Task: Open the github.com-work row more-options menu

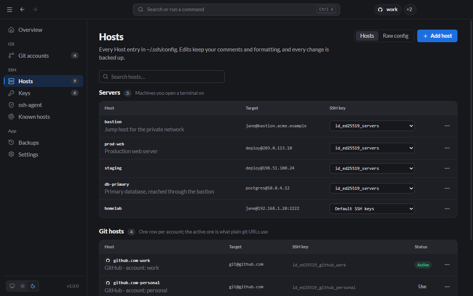Action: click(x=447, y=265)
